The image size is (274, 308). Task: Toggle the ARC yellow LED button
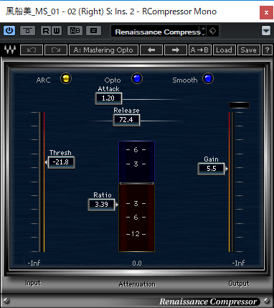[x=66, y=78]
